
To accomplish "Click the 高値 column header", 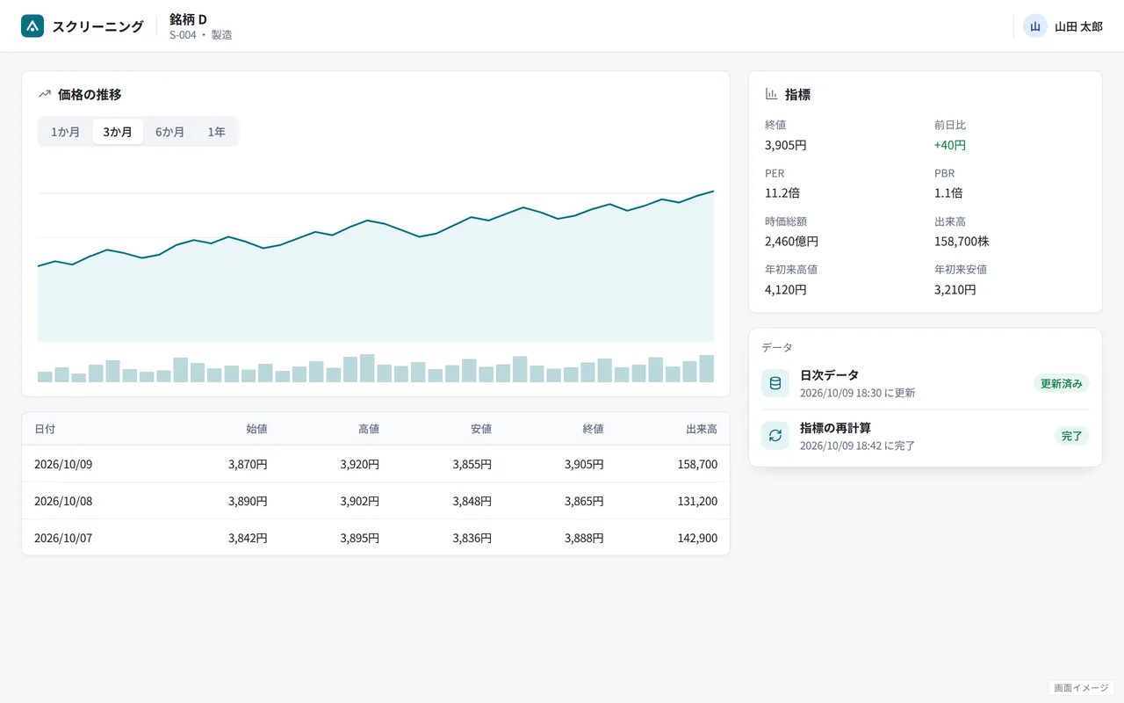I will coord(369,429).
